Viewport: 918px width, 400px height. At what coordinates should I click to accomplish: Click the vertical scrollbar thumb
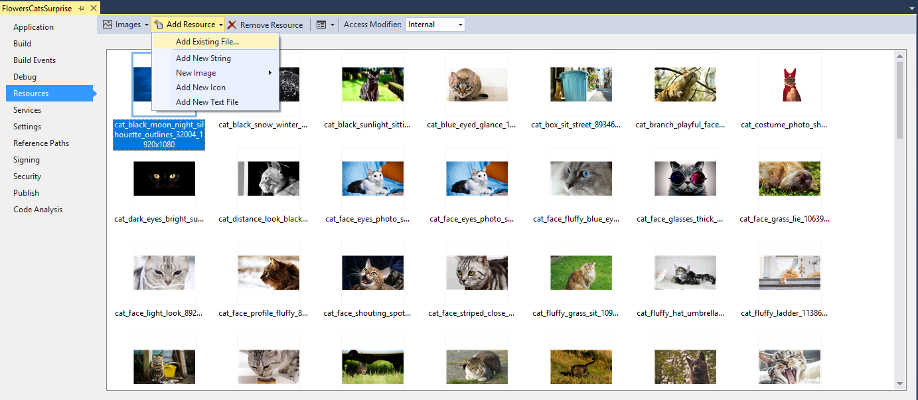coord(899,100)
